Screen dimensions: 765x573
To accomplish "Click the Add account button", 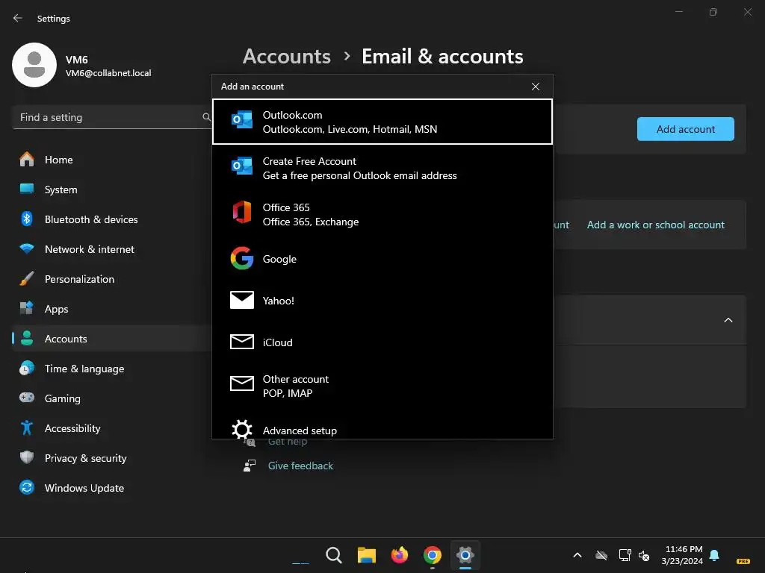I will (686, 129).
